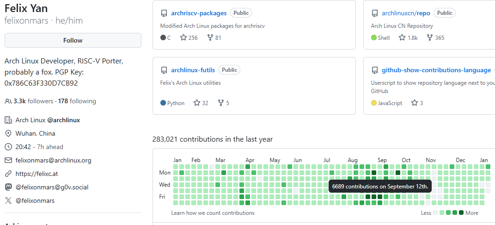Open the @archlinux organization link

pos(63,120)
